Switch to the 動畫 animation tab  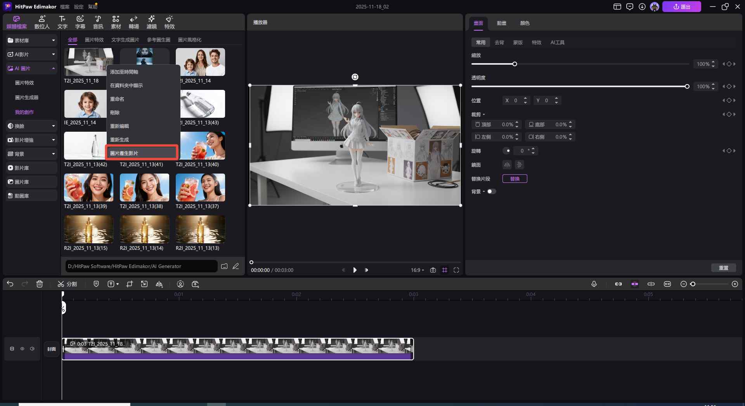click(501, 23)
